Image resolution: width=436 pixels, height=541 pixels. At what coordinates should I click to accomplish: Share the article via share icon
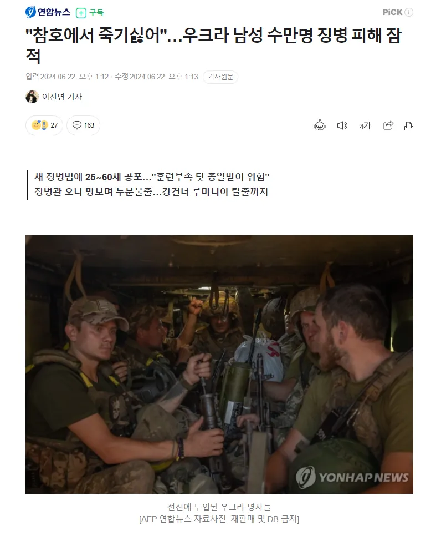coord(388,125)
